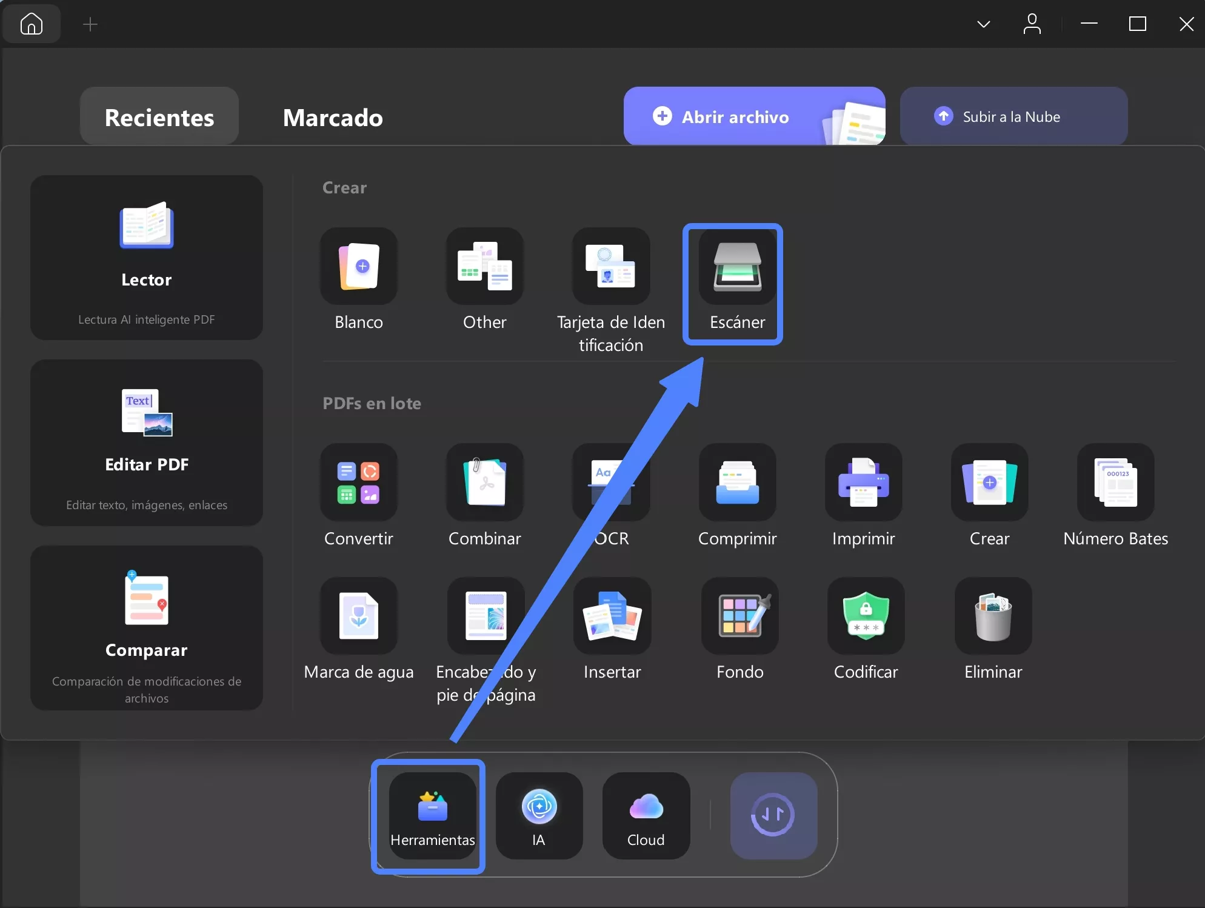The width and height of the screenshot is (1205, 908).
Task: Open the Número Bates tool
Action: [1115, 483]
